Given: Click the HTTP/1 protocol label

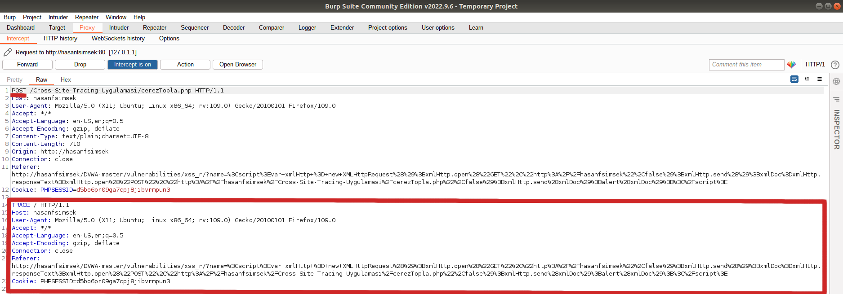Looking at the screenshot, I should coord(815,65).
